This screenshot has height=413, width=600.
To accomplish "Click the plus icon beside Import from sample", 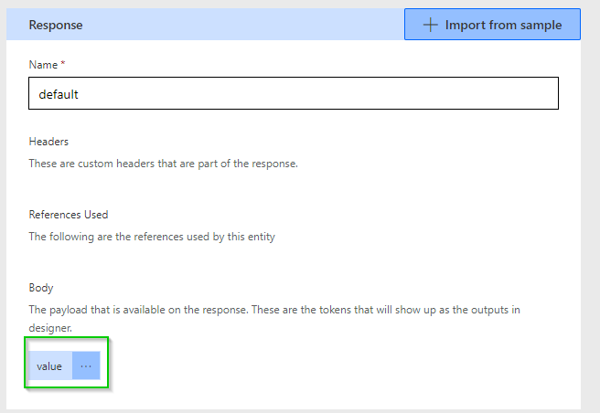I will click(x=430, y=25).
